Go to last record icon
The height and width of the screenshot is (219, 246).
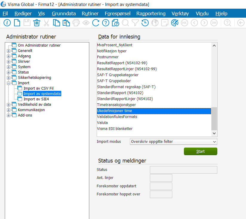point(214,23)
